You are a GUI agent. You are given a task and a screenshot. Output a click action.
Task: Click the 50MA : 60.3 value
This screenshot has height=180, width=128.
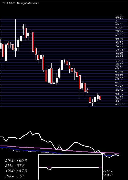[x=16, y=161]
